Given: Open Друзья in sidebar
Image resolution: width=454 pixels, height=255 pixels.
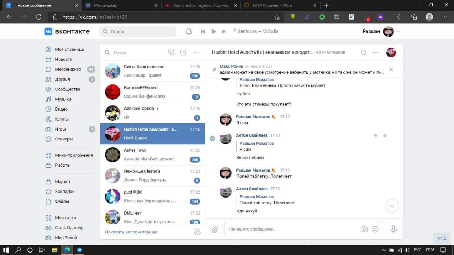Looking at the screenshot, I should click(62, 79).
